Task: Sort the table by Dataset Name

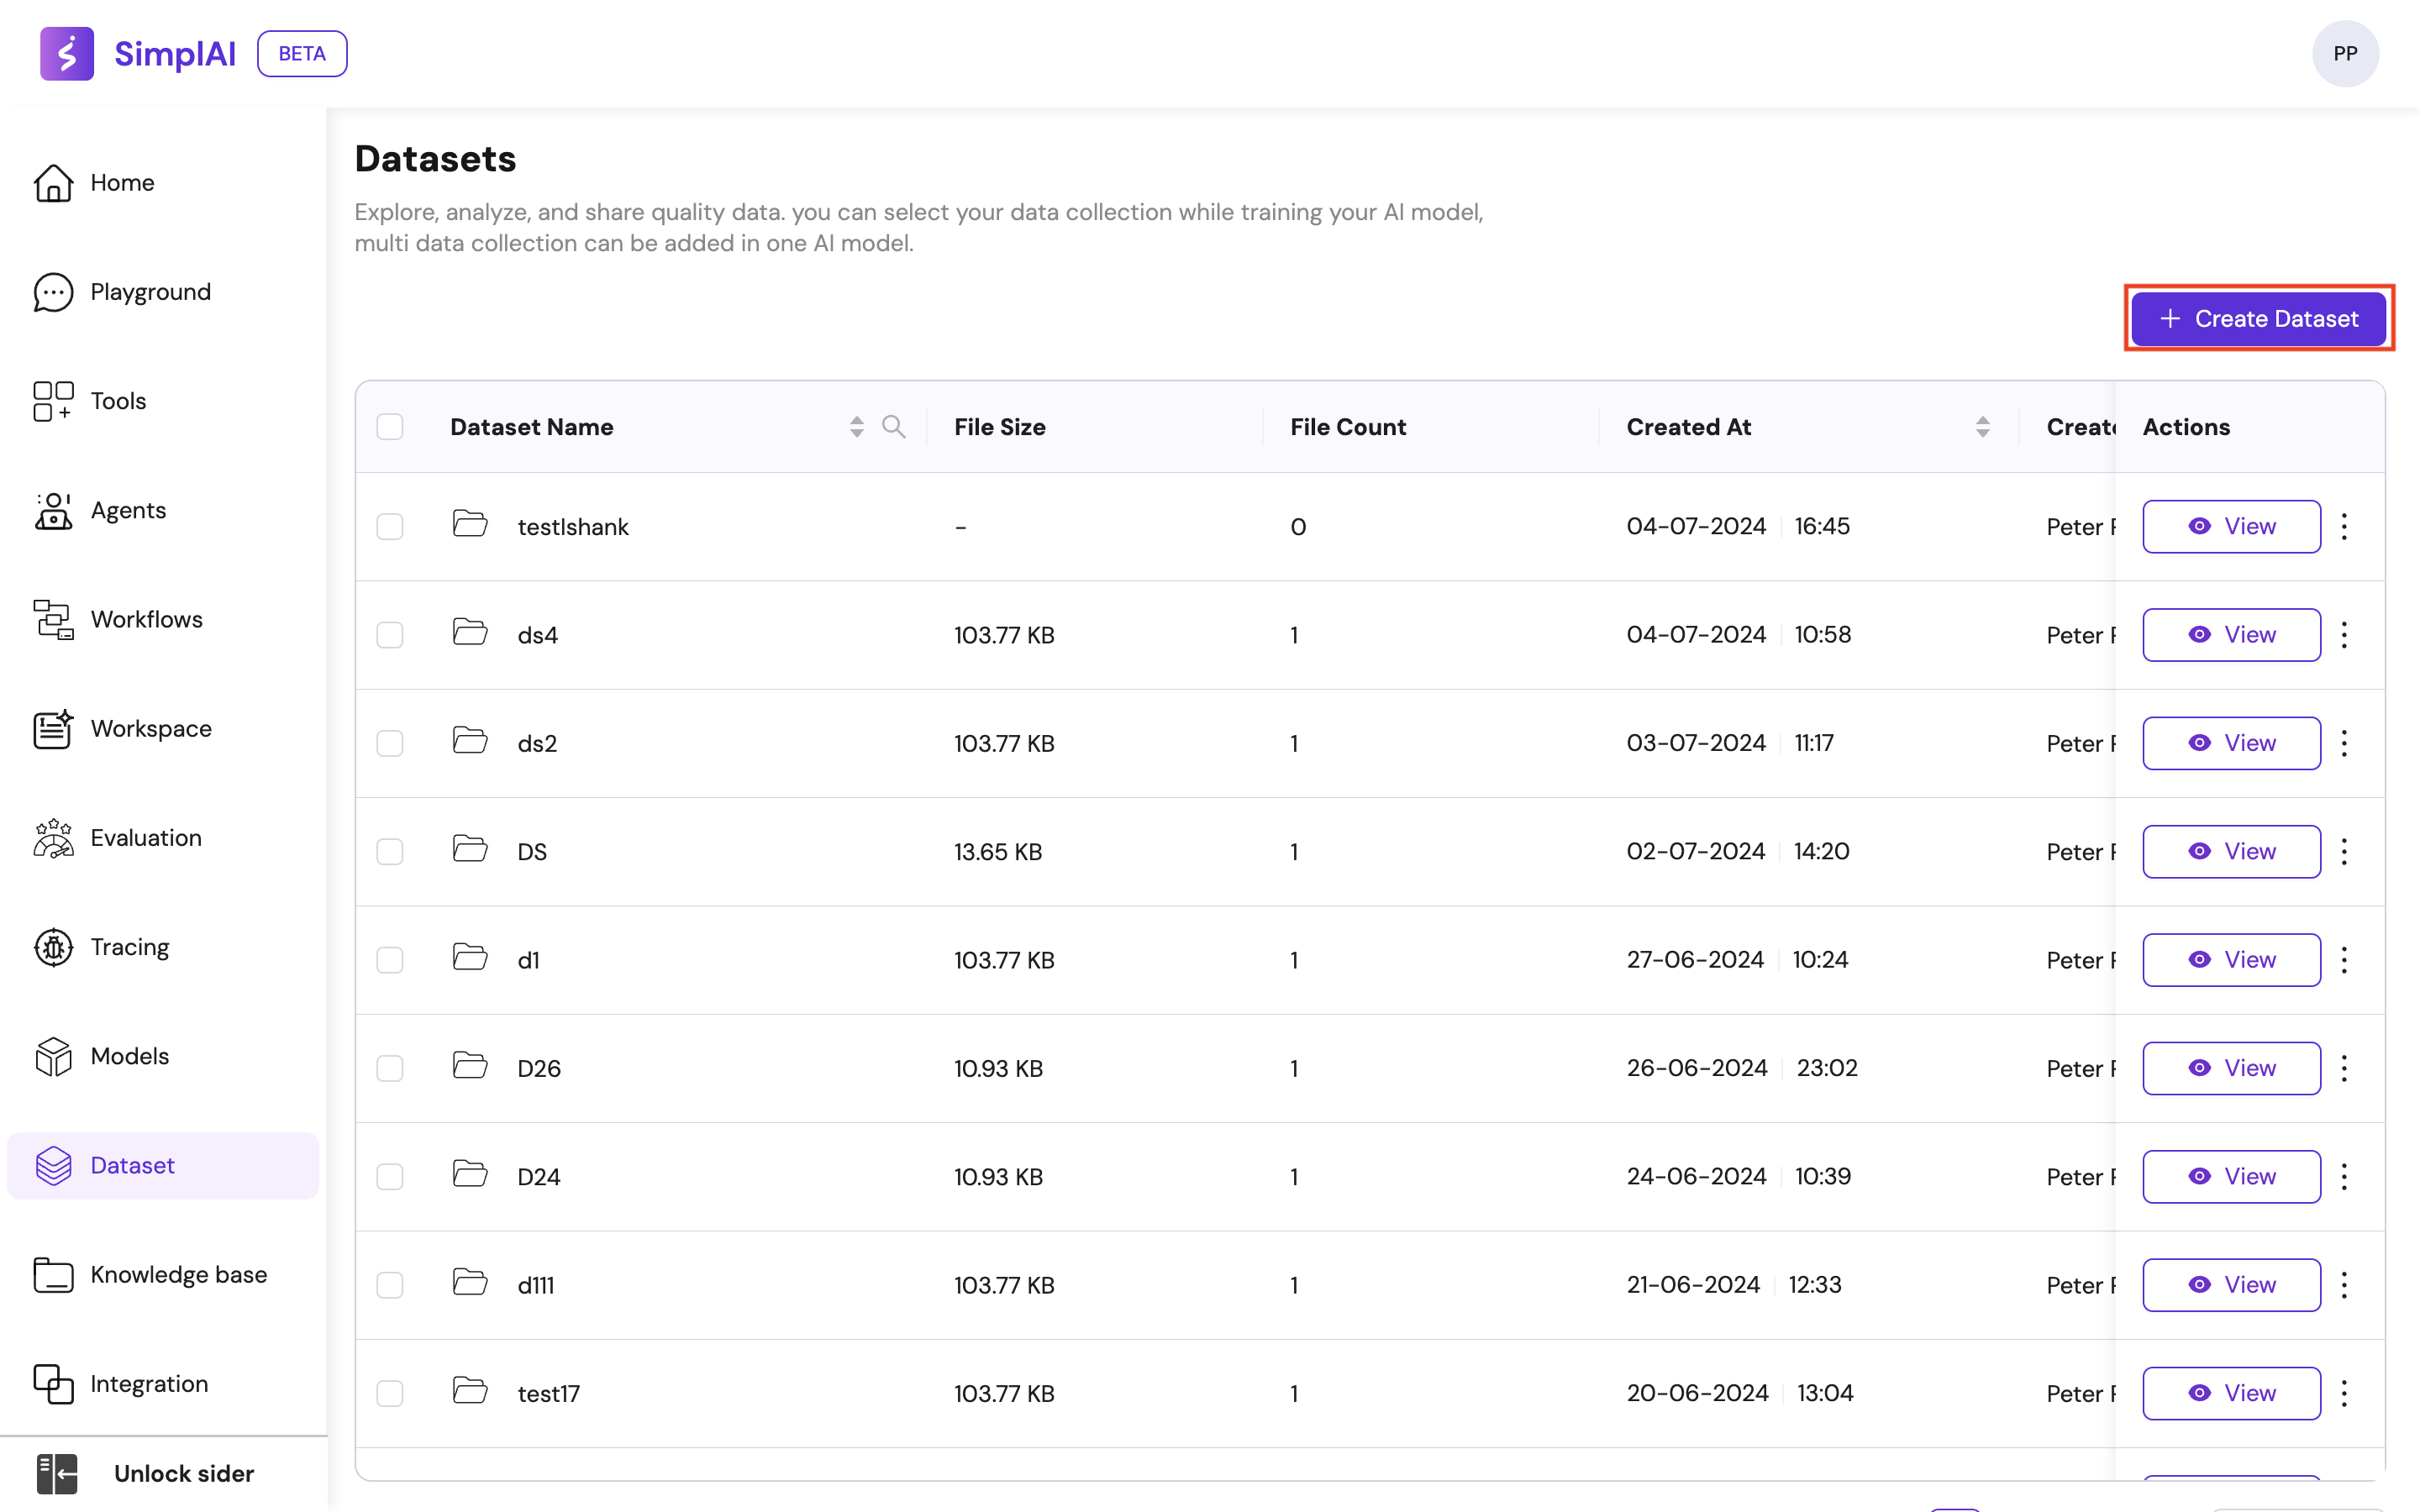Action: click(x=857, y=426)
